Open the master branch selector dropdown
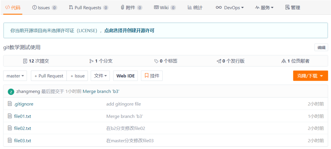331x149 pixels. pos(15,76)
